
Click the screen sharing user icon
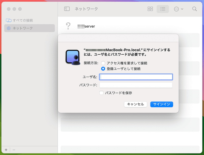73,57
